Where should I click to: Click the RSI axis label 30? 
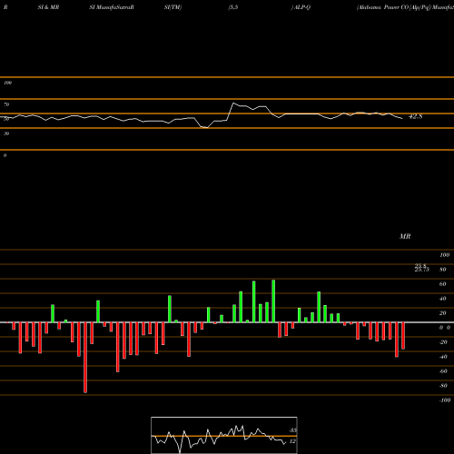(6, 133)
